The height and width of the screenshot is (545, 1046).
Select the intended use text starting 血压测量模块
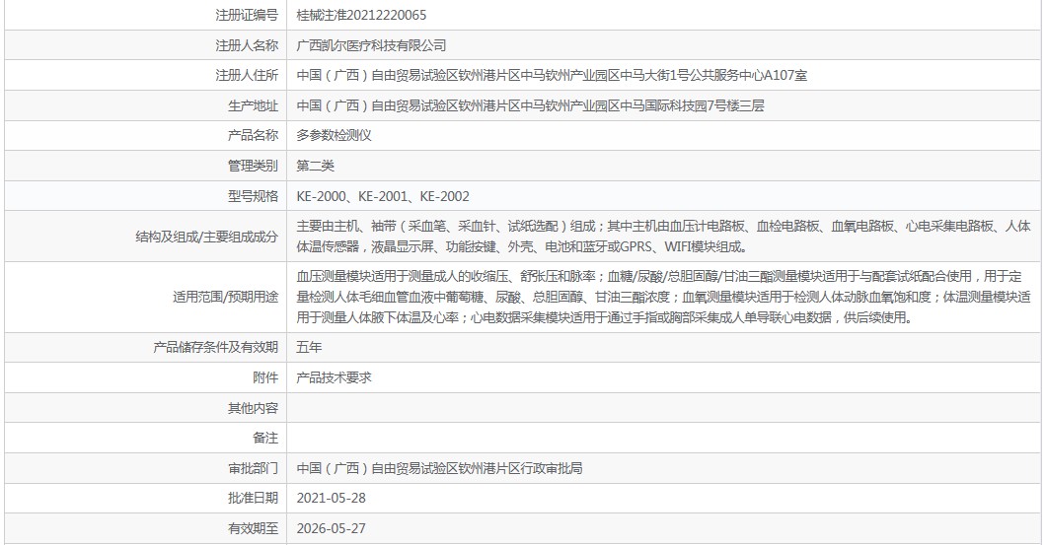(x=664, y=297)
